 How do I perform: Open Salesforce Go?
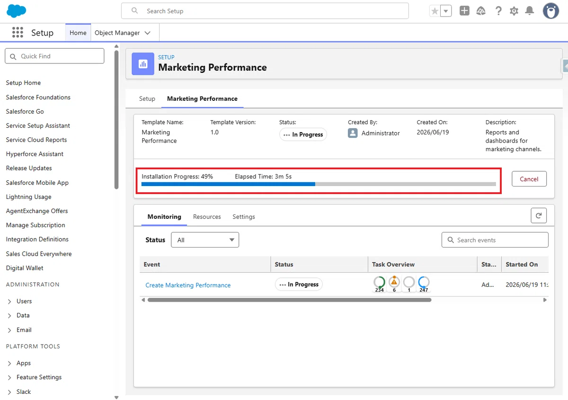point(25,111)
